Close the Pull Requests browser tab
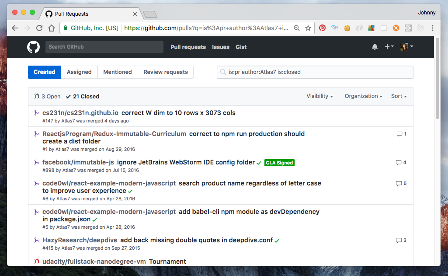The image size is (448, 276). 135,14
